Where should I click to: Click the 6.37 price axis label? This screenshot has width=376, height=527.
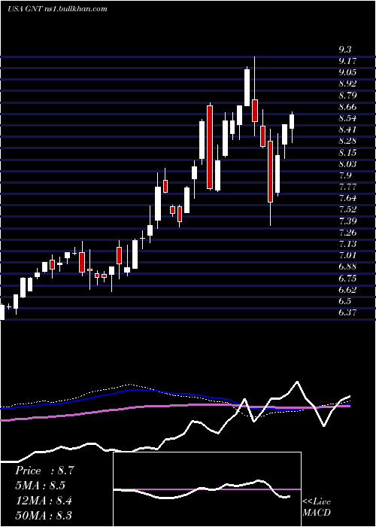click(347, 312)
